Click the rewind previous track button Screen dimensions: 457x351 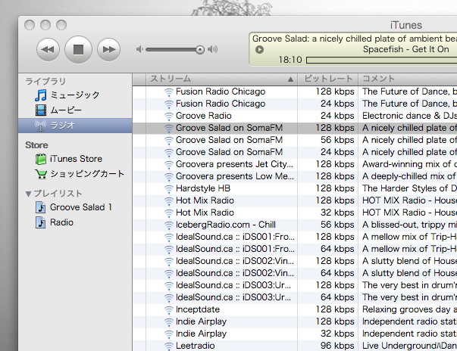coord(48,49)
